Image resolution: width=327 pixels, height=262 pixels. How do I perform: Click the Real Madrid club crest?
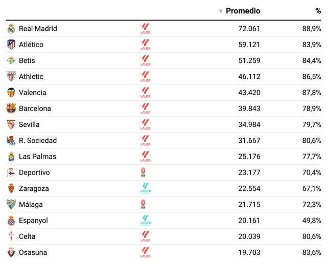pyautogui.click(x=11, y=29)
